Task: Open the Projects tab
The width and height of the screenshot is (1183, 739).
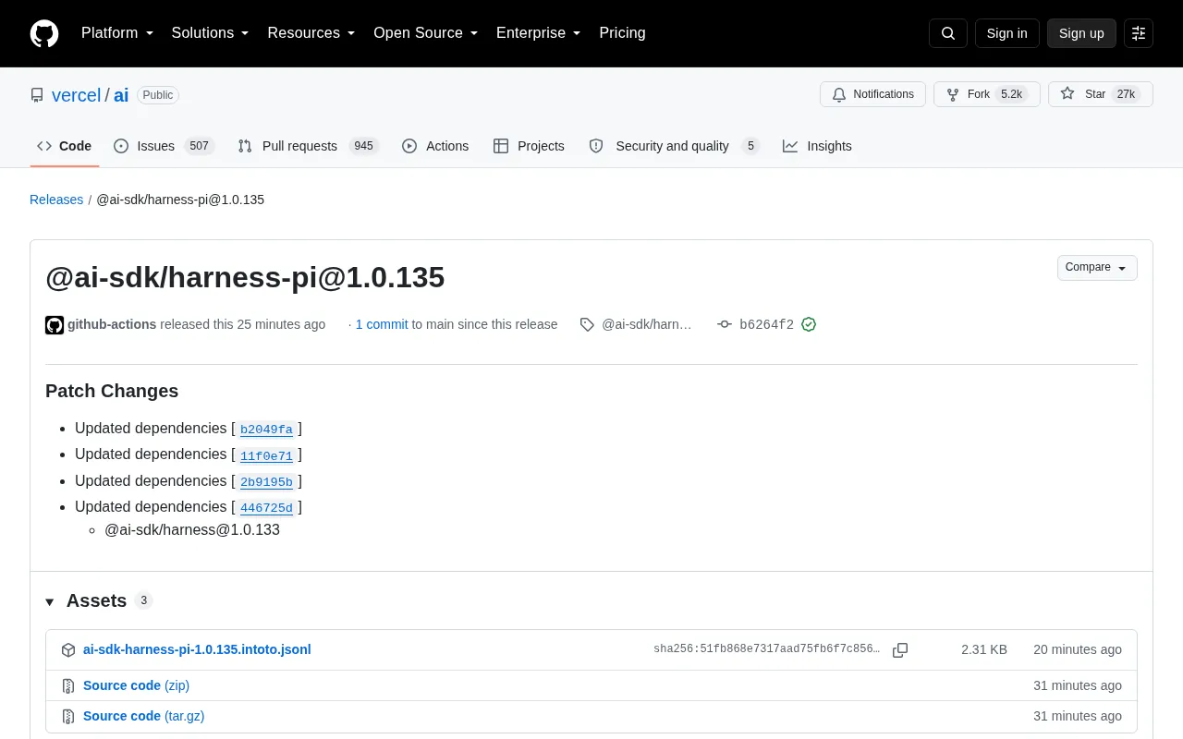Action: 529,146
